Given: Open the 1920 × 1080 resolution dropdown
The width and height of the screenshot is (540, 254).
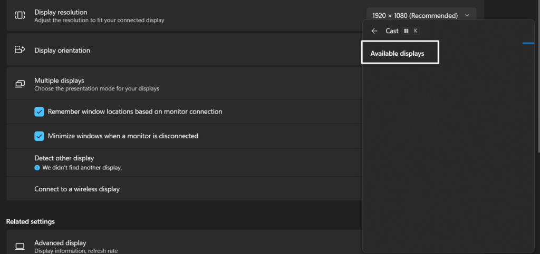Looking at the screenshot, I should 420,16.
